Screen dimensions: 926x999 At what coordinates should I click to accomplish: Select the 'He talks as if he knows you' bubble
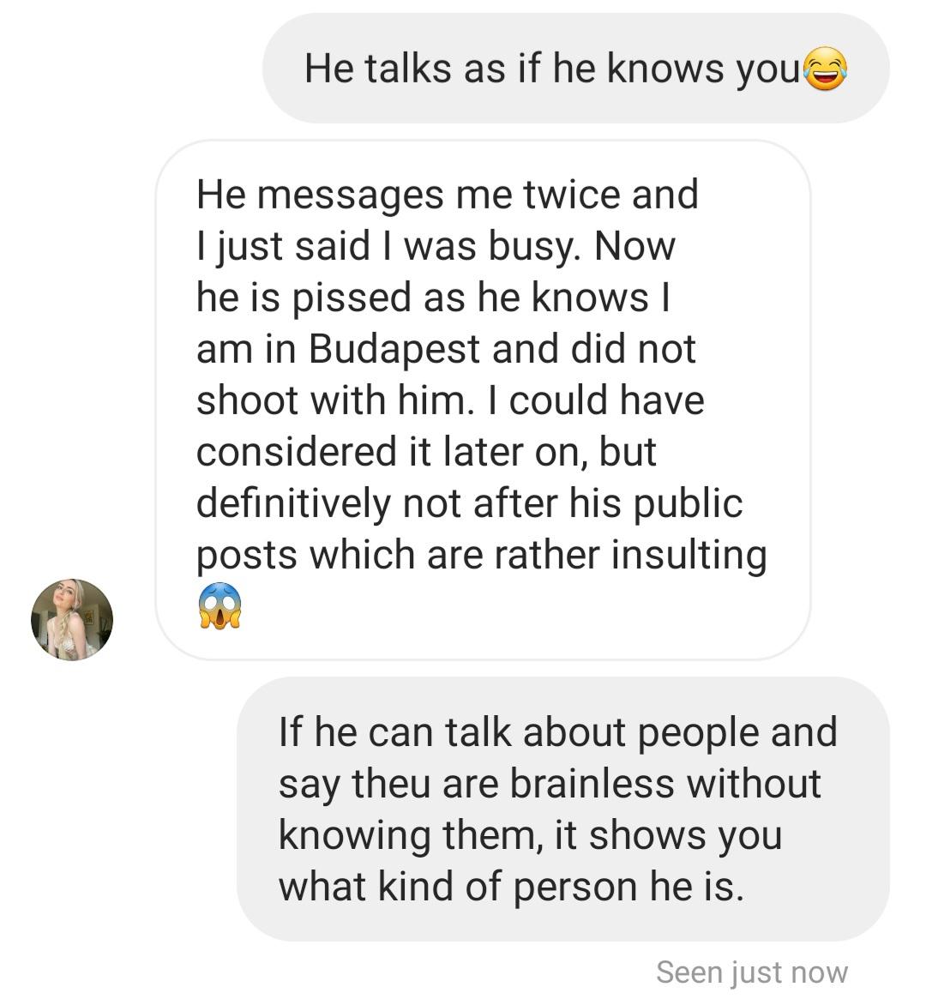575,68
